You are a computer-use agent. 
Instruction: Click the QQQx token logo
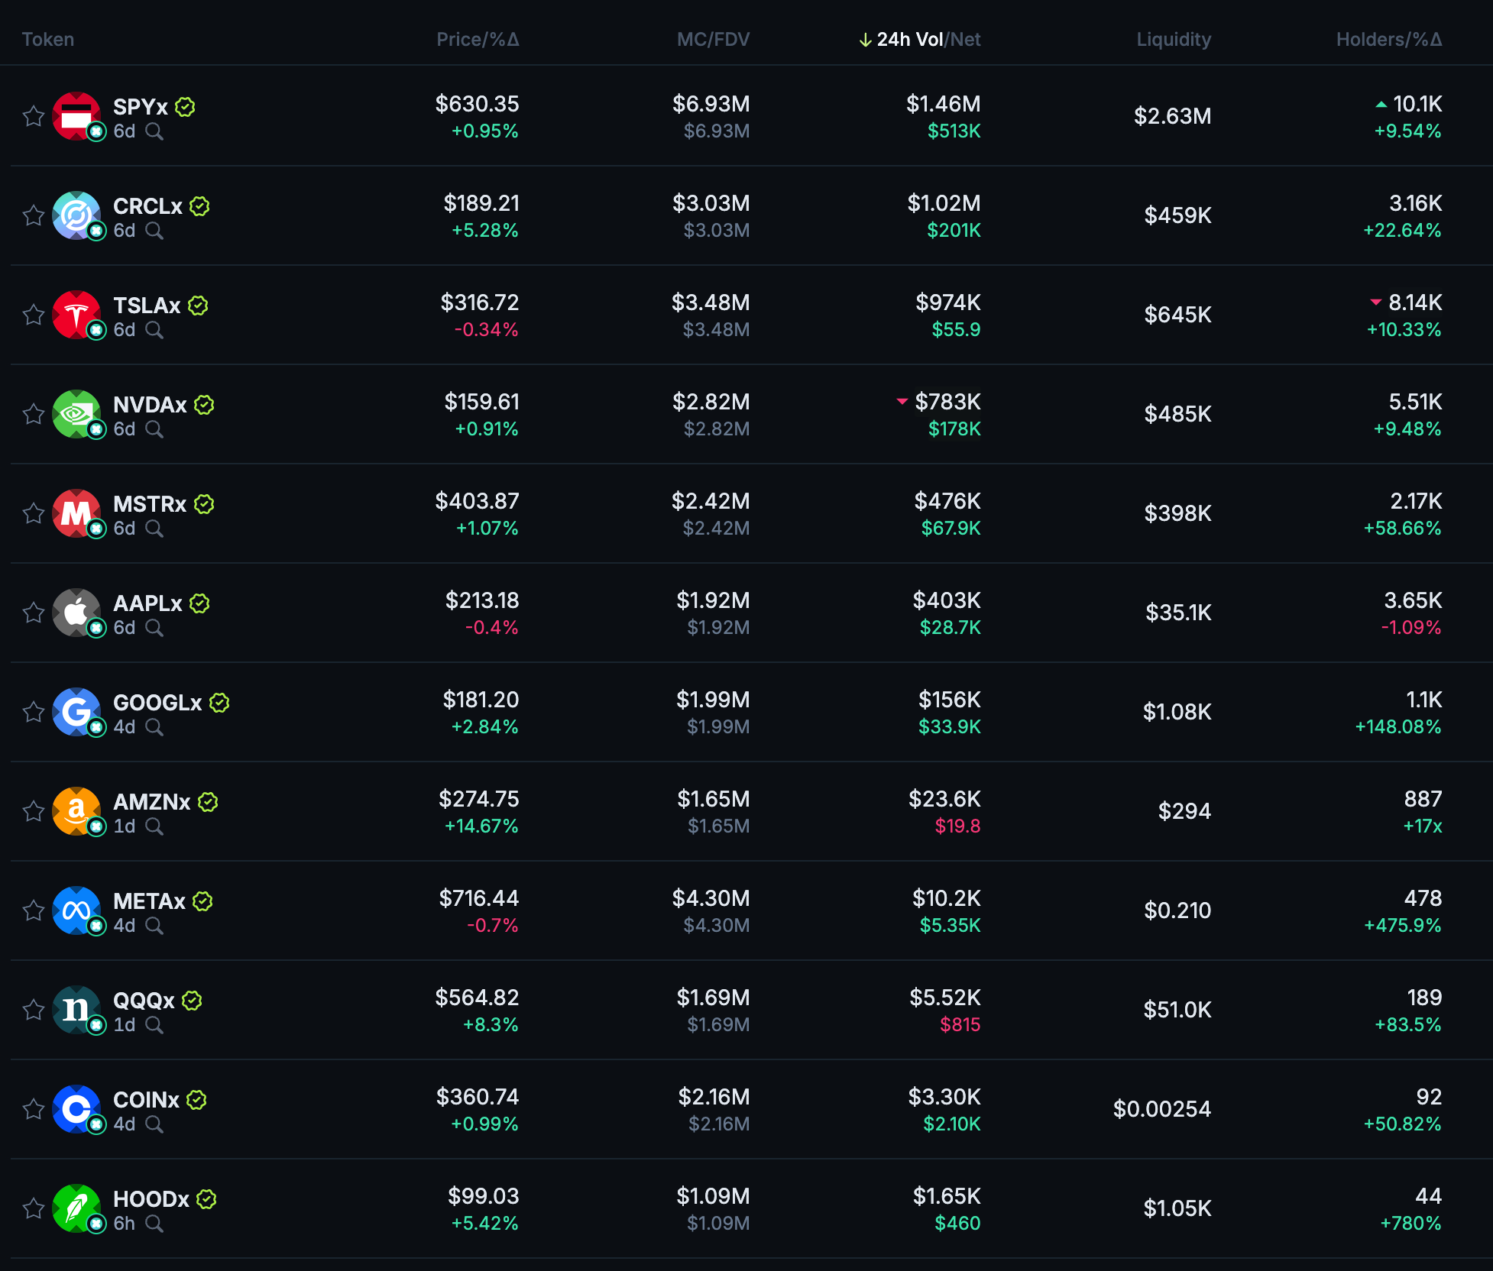click(x=76, y=1010)
